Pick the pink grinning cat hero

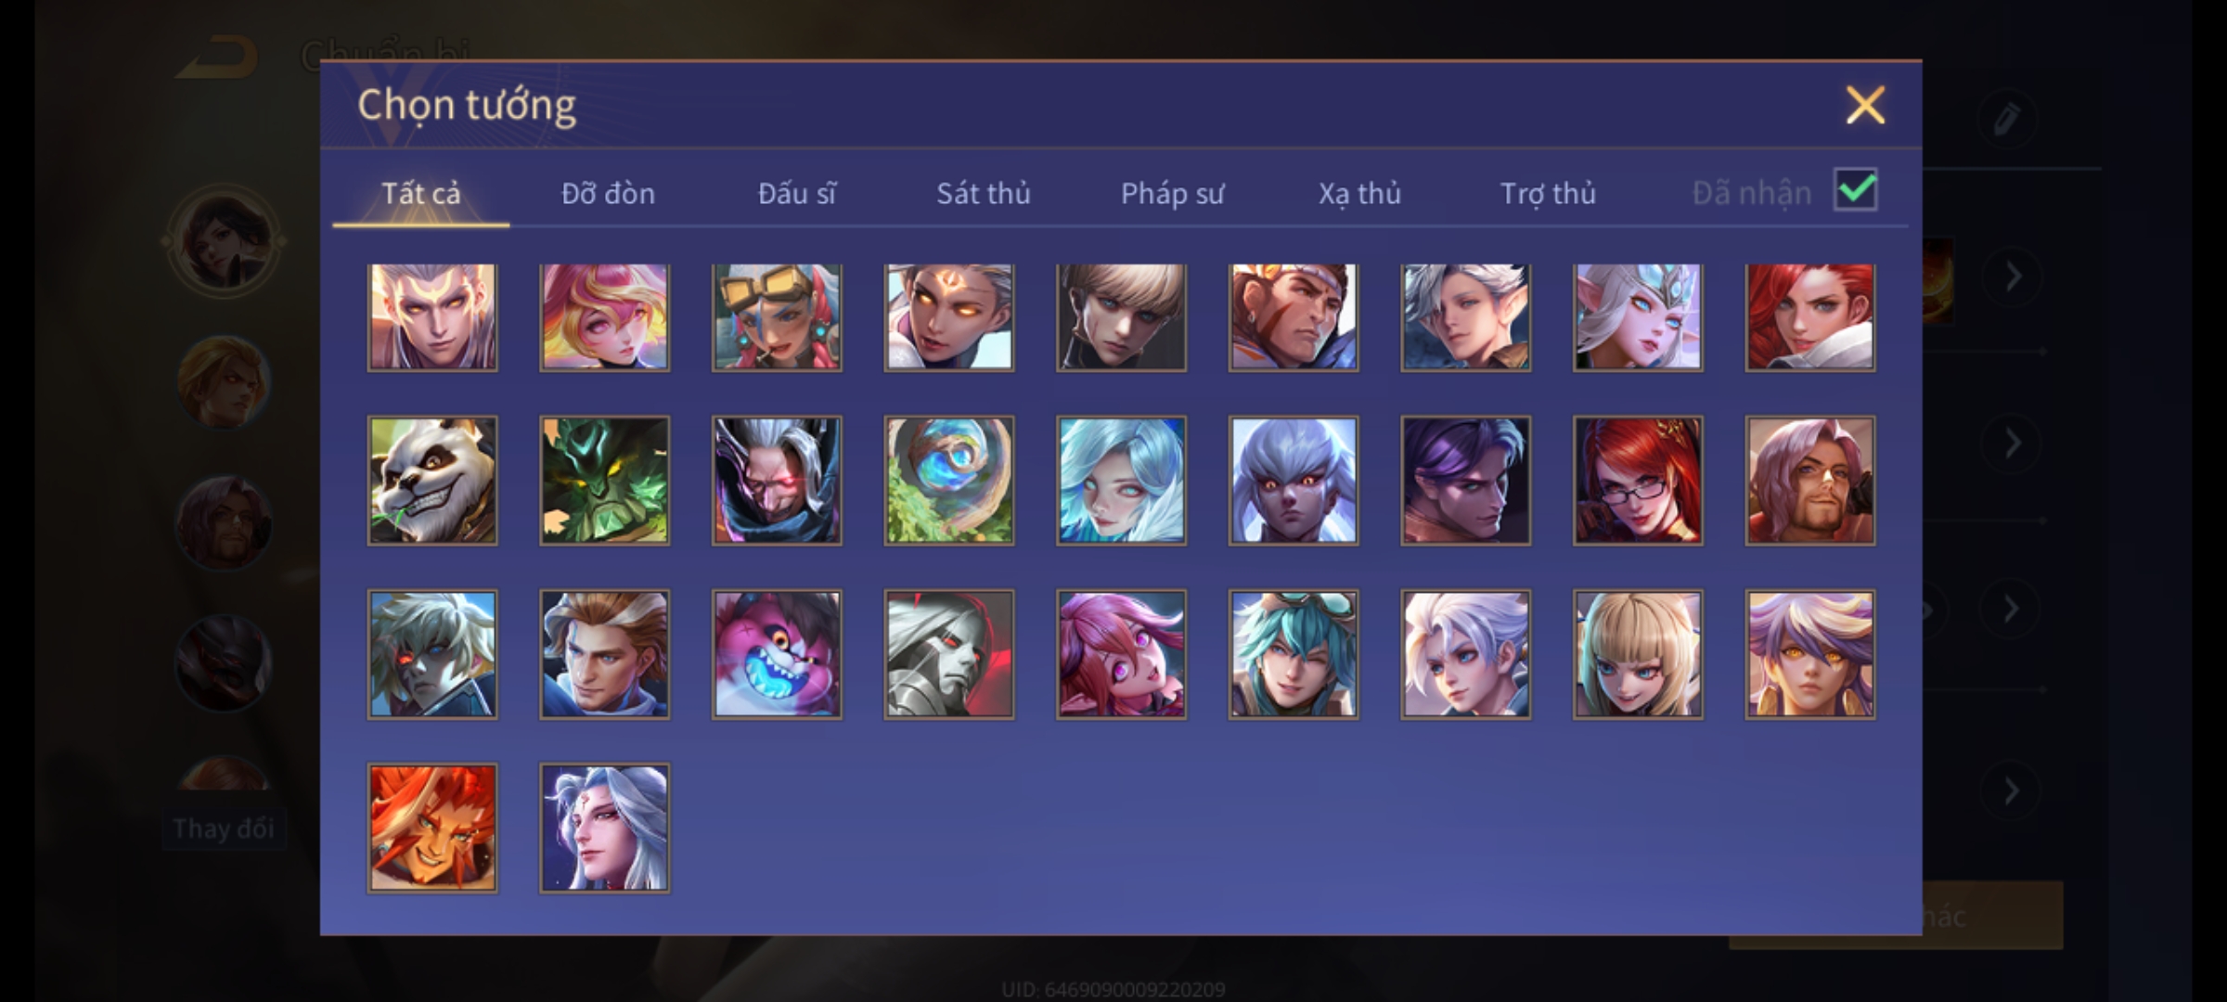777,655
